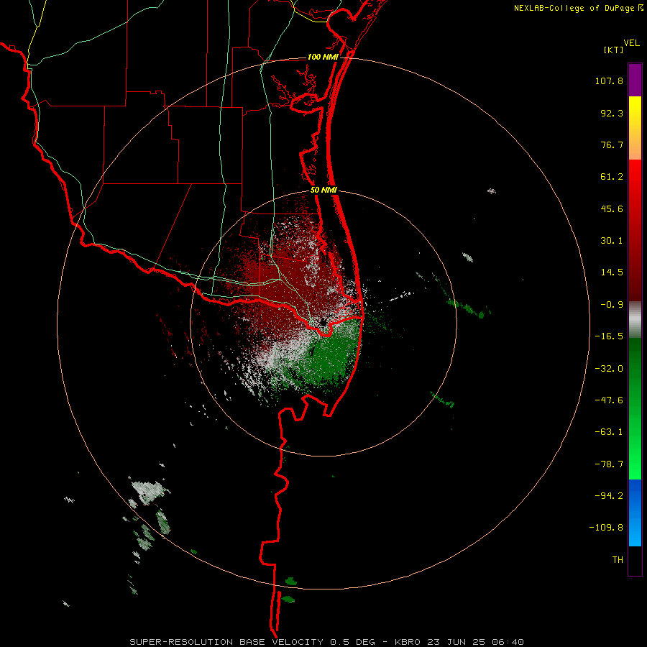The image size is (647, 647).
Task: Click the -16.5 legend value
Action: point(609,336)
